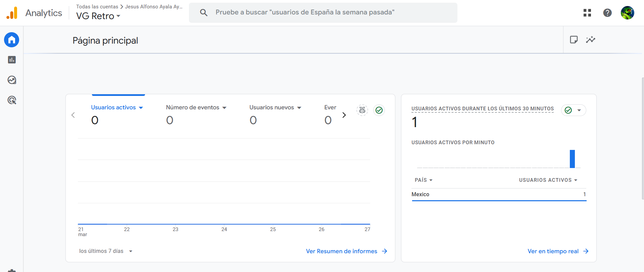Show previous metrics with left chevron
Screen dimensions: 644x272
click(73, 115)
